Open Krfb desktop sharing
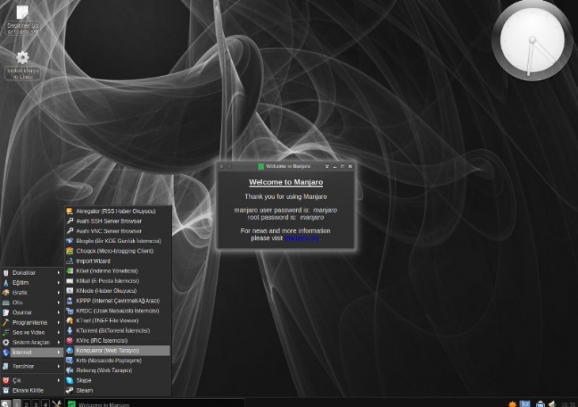578x407 pixels. pyautogui.click(x=118, y=360)
